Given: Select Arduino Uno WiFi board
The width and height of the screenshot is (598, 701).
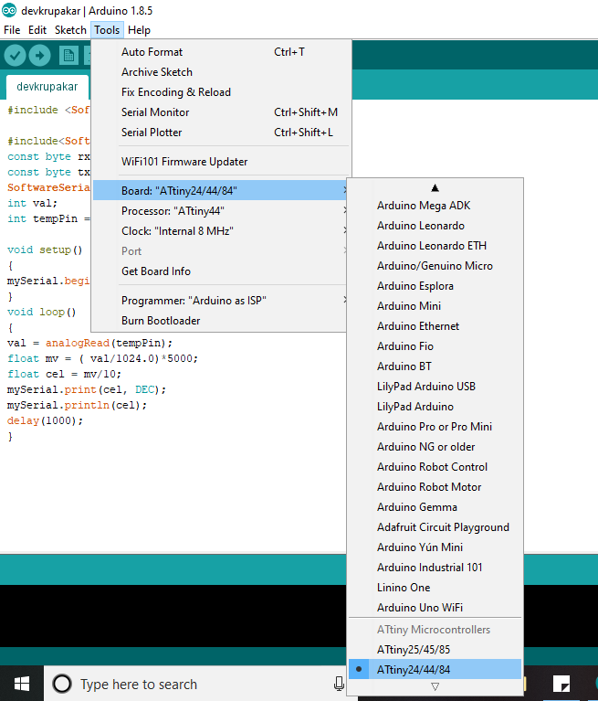Looking at the screenshot, I should 435,608.
